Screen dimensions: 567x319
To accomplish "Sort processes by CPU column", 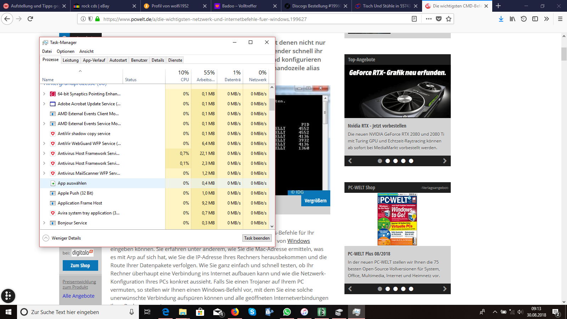I will pos(178,76).
